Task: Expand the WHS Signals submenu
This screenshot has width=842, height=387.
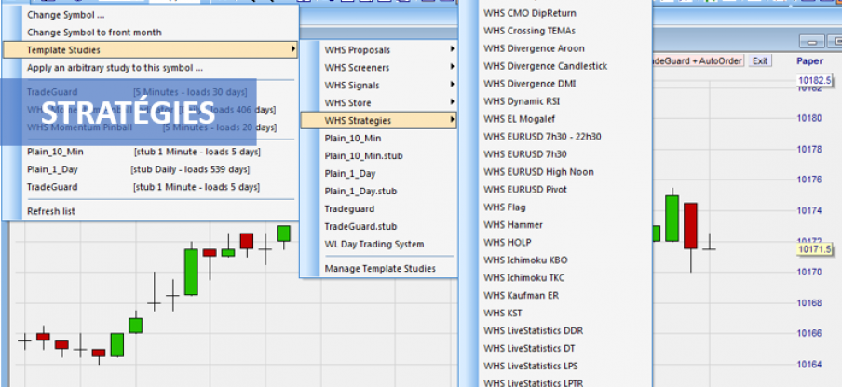Action: point(378,86)
